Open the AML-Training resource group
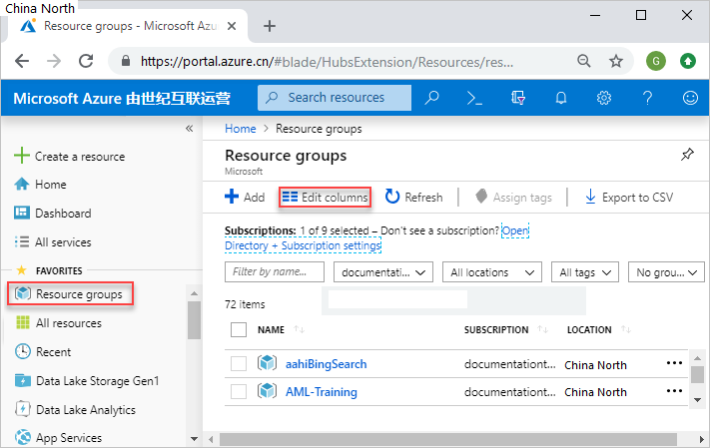The image size is (710, 448). (321, 392)
